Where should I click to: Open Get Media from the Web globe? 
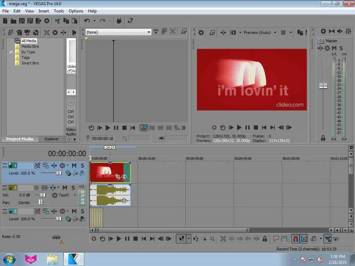[36, 33]
